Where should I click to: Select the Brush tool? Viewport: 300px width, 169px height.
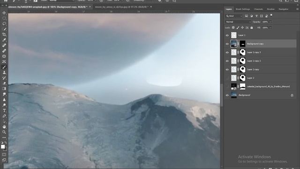(x=4, y=67)
